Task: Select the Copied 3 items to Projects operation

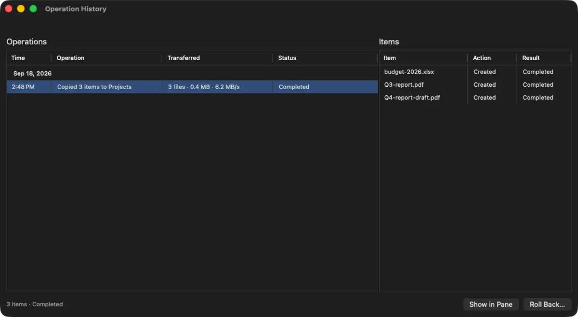Action: (x=192, y=87)
